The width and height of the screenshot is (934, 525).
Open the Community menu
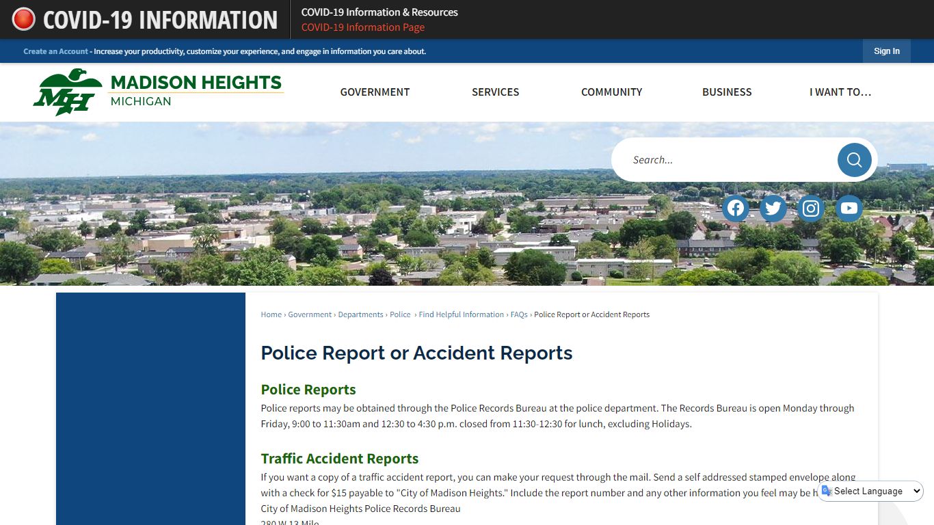click(611, 92)
